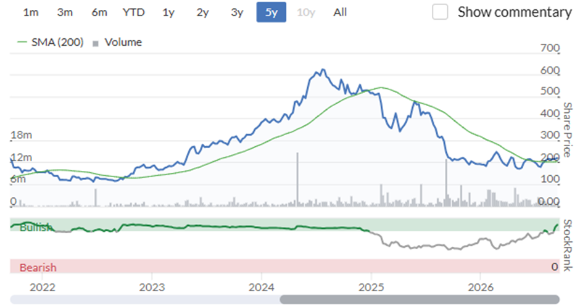Click the greyed-out 10y range
Screen dimensions: 580x306
tap(306, 12)
